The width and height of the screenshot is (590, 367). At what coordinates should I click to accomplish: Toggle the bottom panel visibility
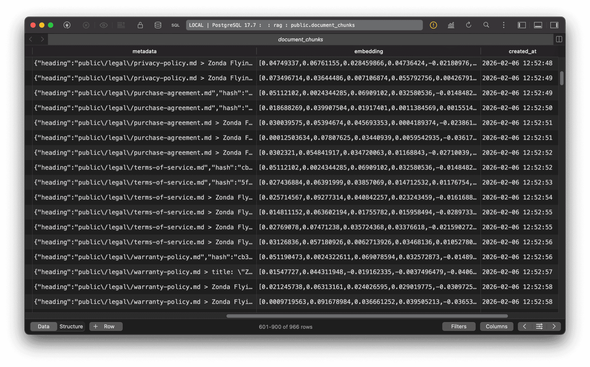pos(538,25)
